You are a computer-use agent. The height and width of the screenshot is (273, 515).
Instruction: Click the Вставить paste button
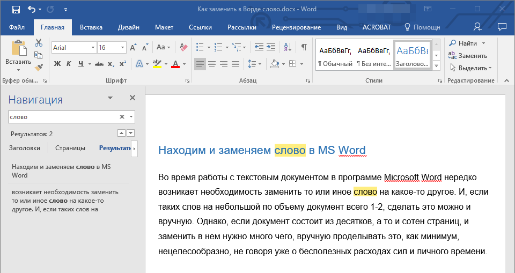(x=18, y=55)
